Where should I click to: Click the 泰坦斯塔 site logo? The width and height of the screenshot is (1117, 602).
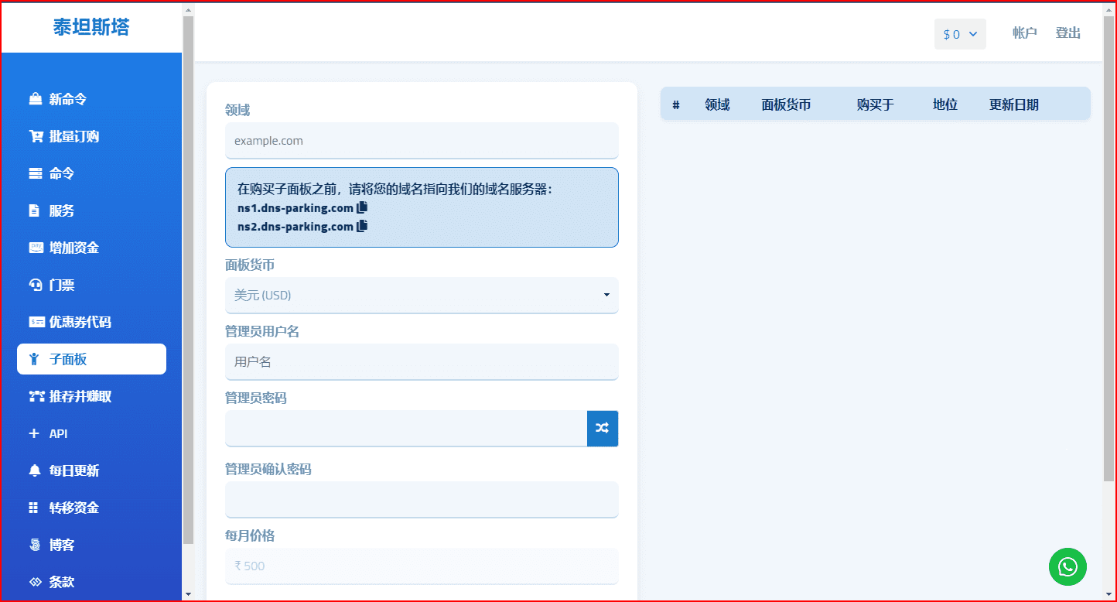coord(91,27)
